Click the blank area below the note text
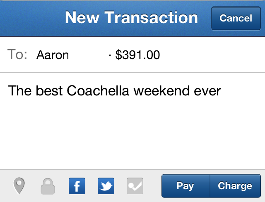 click(x=132, y=136)
